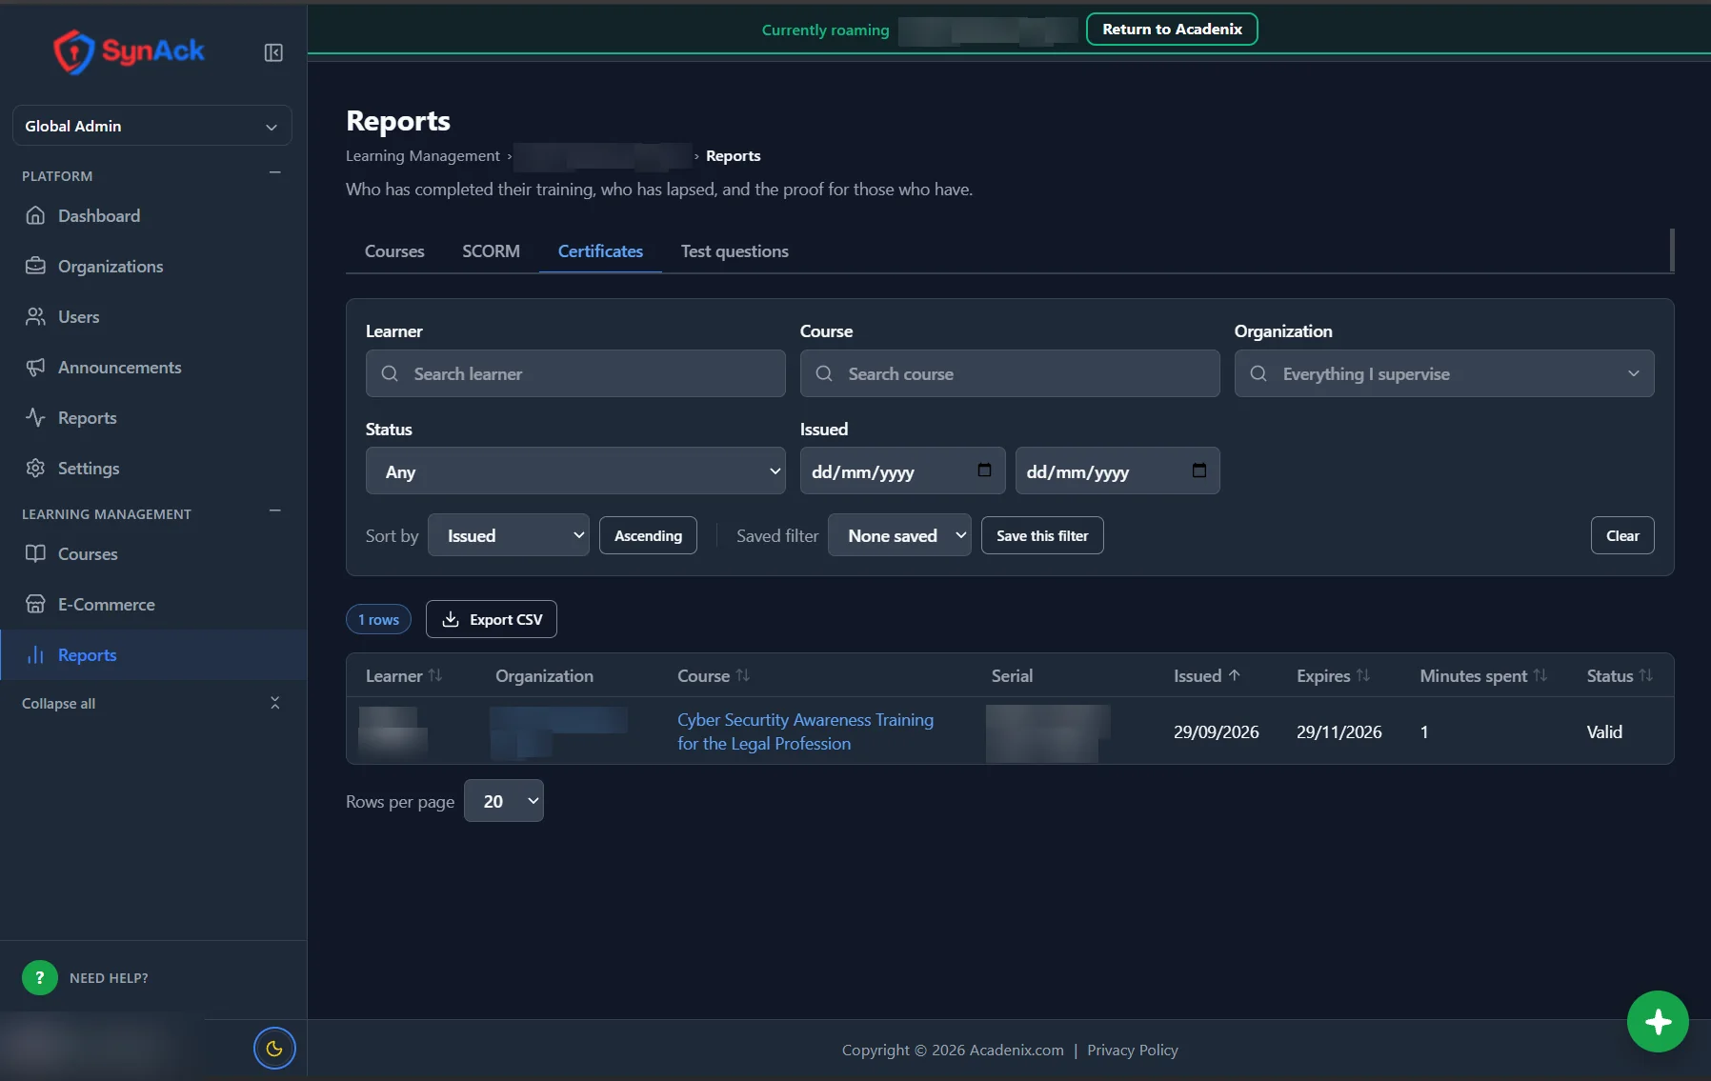Viewport: 1711px width, 1081px height.
Task: Switch to the Courses tab
Action: tap(394, 251)
